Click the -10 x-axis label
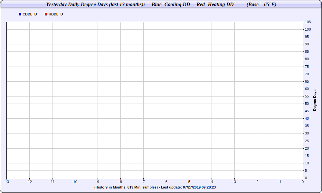322x193 pixels. tap(75, 182)
